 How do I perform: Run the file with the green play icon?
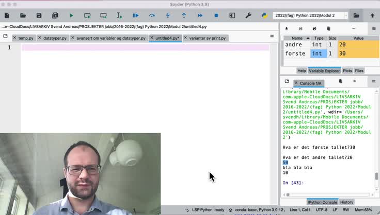(x=71, y=16)
